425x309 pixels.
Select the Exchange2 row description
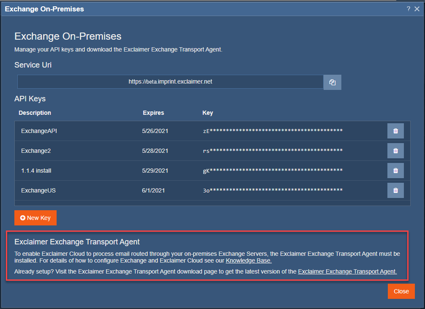click(x=36, y=151)
